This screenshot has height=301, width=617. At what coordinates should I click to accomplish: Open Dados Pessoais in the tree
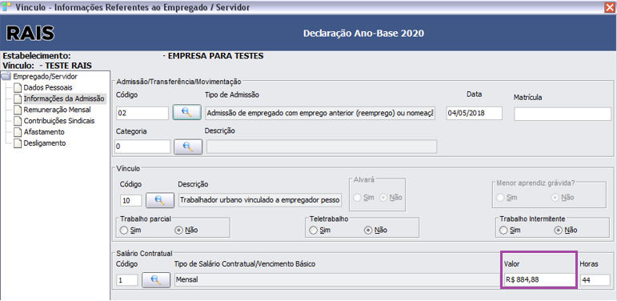pos(47,87)
